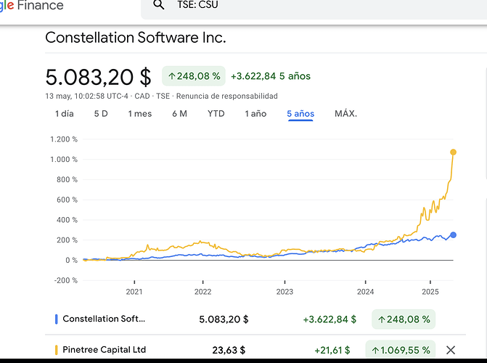Click the 2025 label on chart axis
Screen dimensions: 487x363
pos(430,292)
